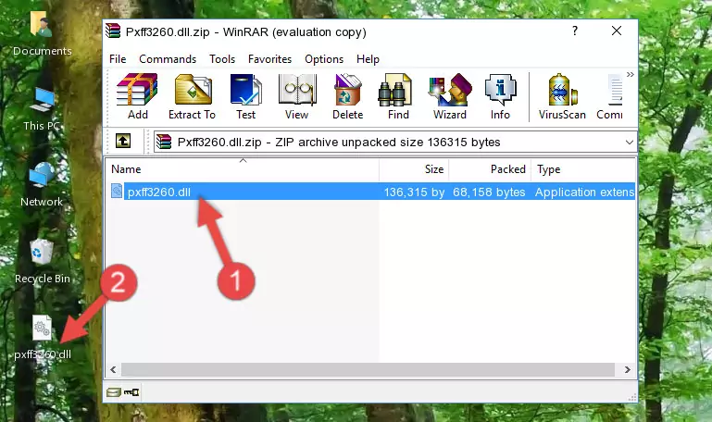
Task: Click the Add archive toolbar icon
Action: [x=137, y=96]
